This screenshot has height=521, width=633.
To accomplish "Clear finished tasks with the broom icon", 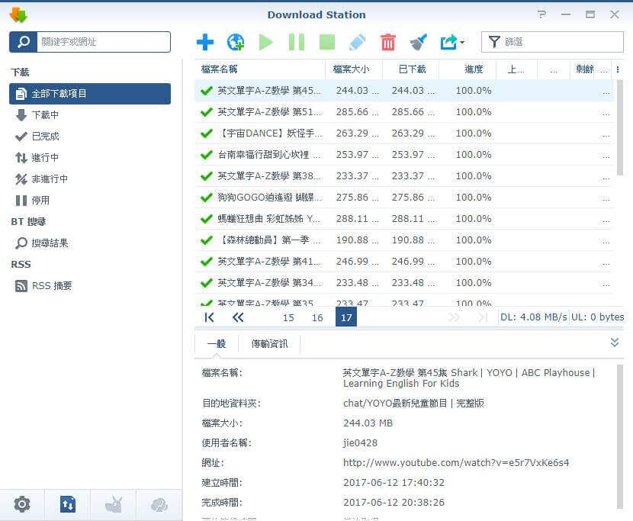I will pyautogui.click(x=418, y=42).
